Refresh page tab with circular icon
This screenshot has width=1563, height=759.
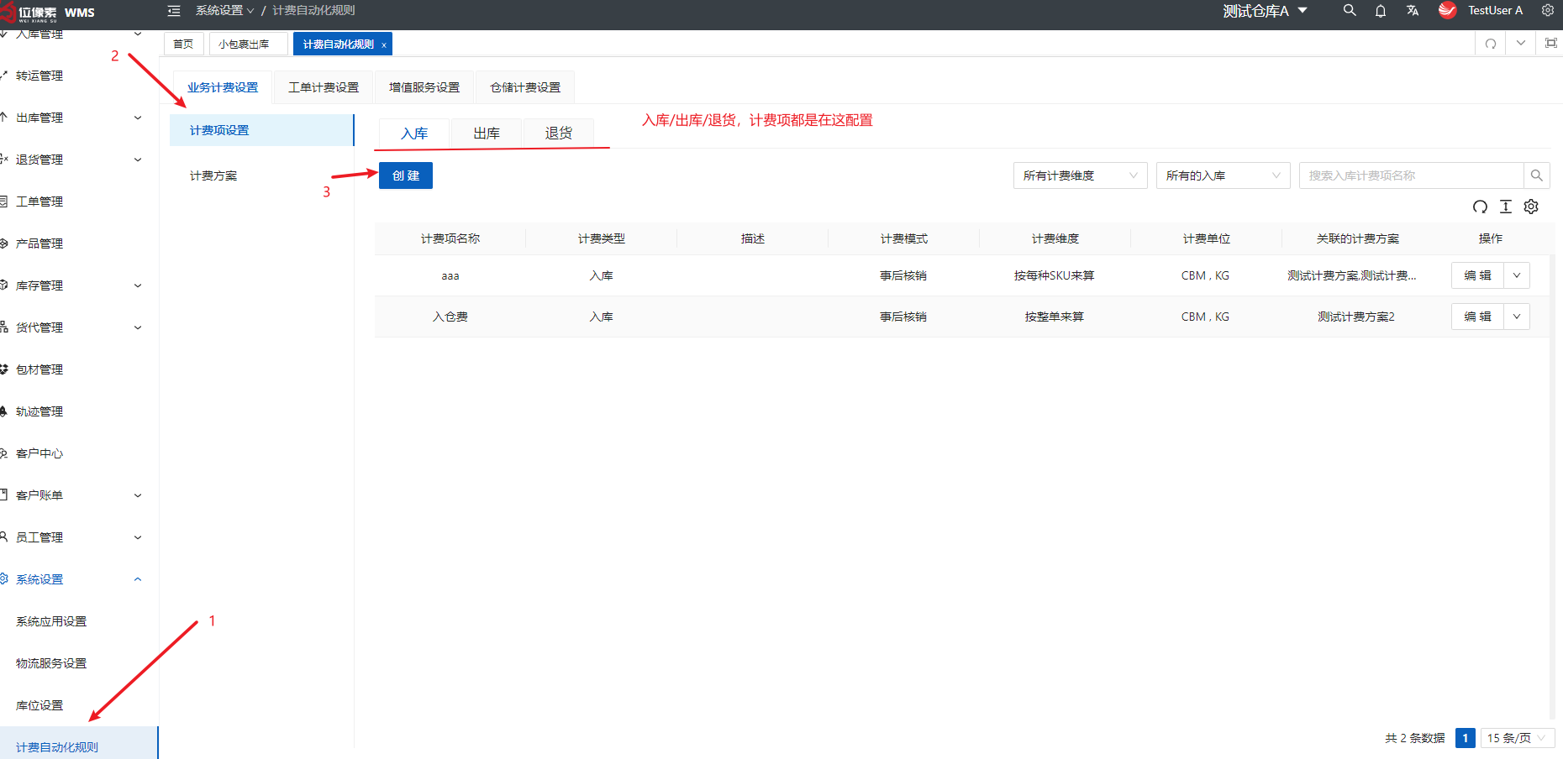(1491, 44)
